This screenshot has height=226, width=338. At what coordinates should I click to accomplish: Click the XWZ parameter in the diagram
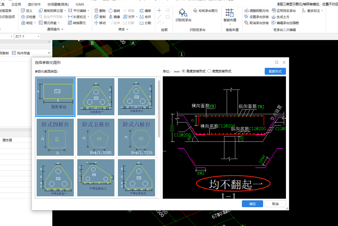click(x=201, y=173)
